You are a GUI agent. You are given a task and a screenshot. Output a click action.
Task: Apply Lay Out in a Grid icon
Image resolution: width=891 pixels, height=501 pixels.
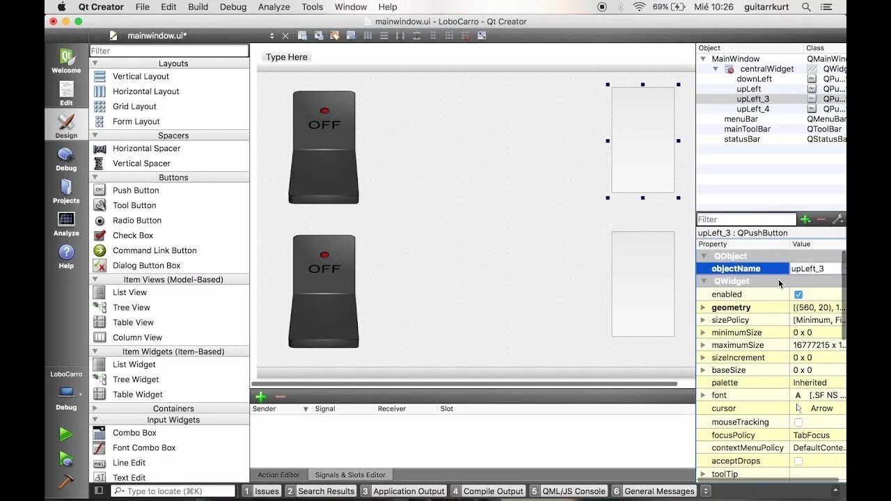449,35
